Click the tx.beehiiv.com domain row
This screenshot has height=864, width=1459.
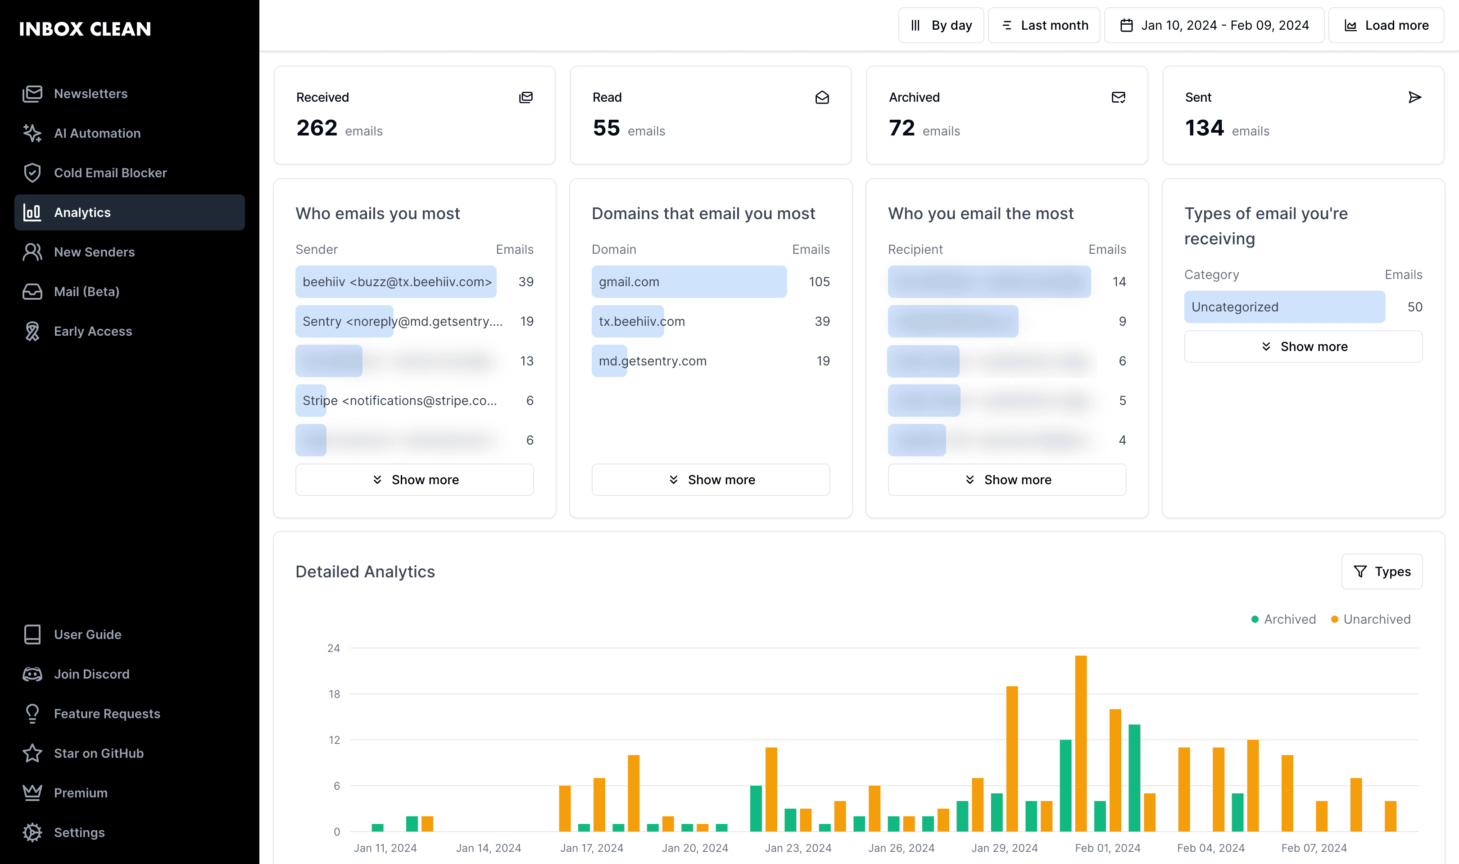click(x=711, y=321)
